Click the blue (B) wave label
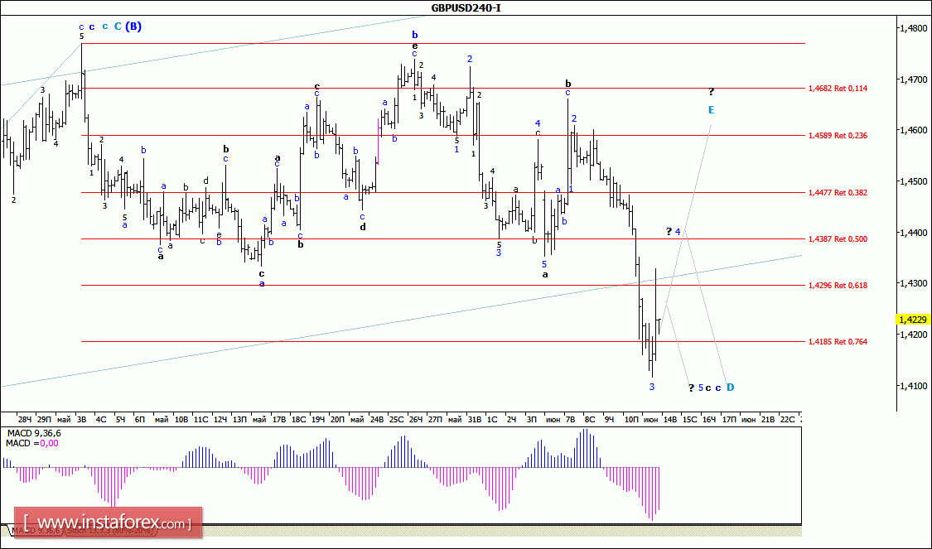This screenshot has height=549, width=932. click(x=133, y=26)
